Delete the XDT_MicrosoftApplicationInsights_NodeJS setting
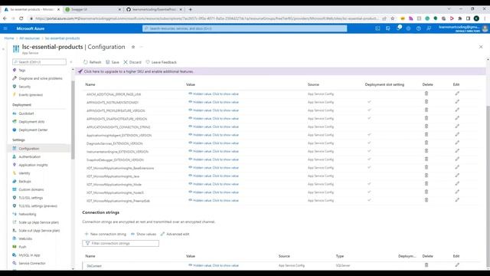The width and height of the screenshot is (490, 276). tap(426, 192)
